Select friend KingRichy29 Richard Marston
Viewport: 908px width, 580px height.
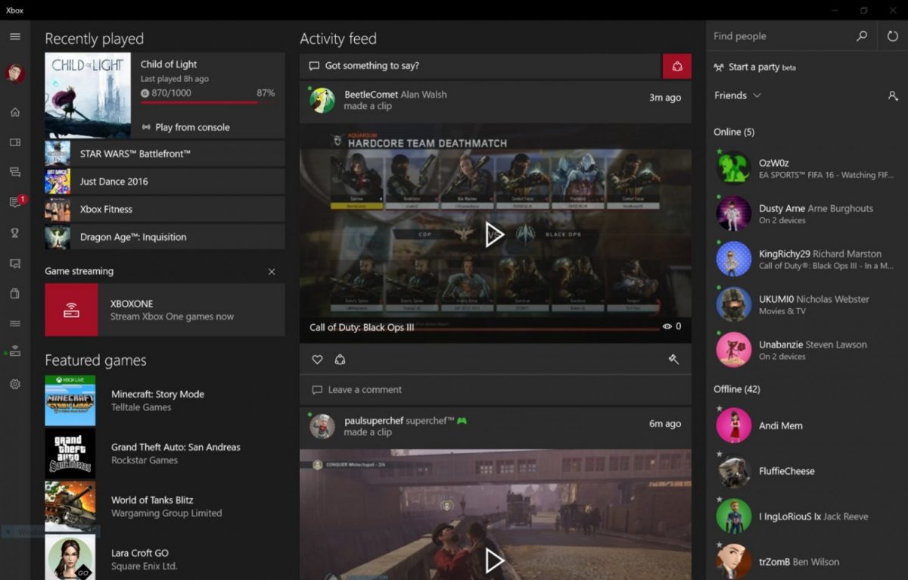807,259
